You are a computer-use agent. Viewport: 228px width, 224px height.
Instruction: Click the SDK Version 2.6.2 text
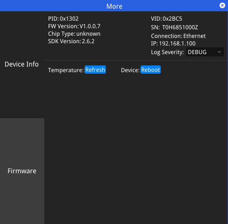pos(88,41)
